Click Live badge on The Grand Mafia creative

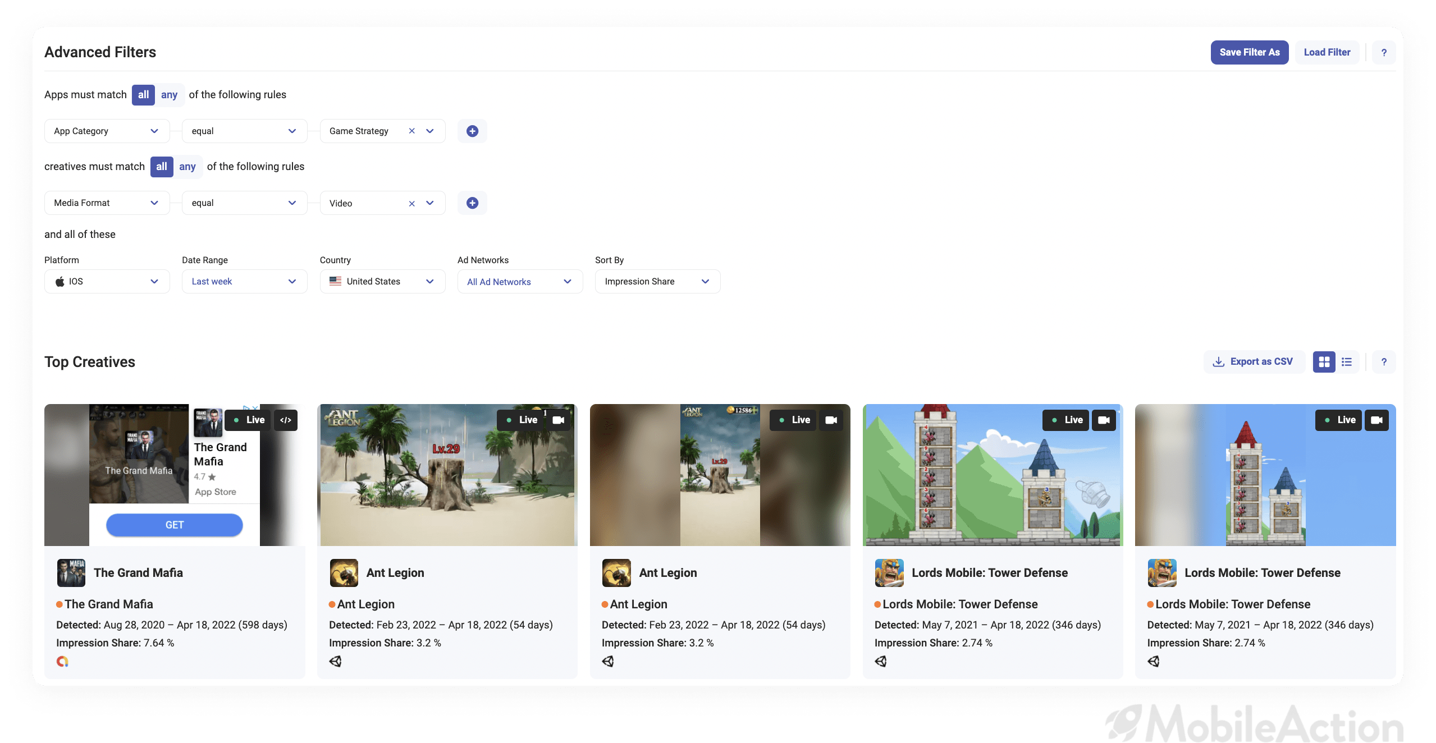point(249,420)
